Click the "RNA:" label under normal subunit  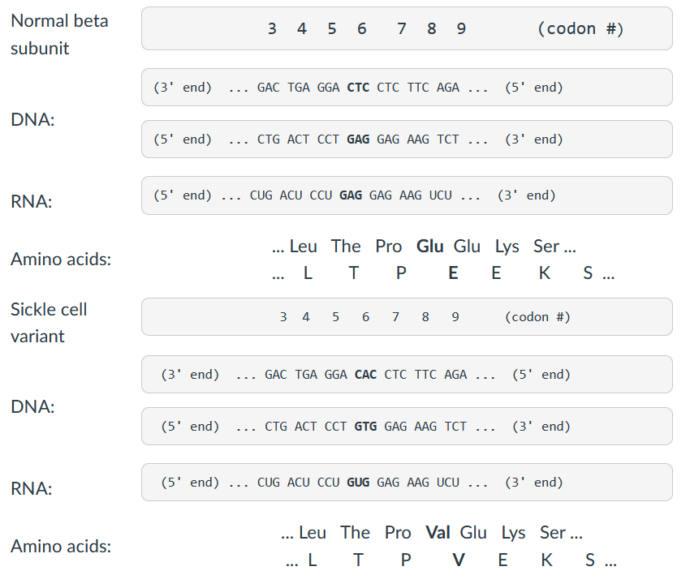coord(31,202)
